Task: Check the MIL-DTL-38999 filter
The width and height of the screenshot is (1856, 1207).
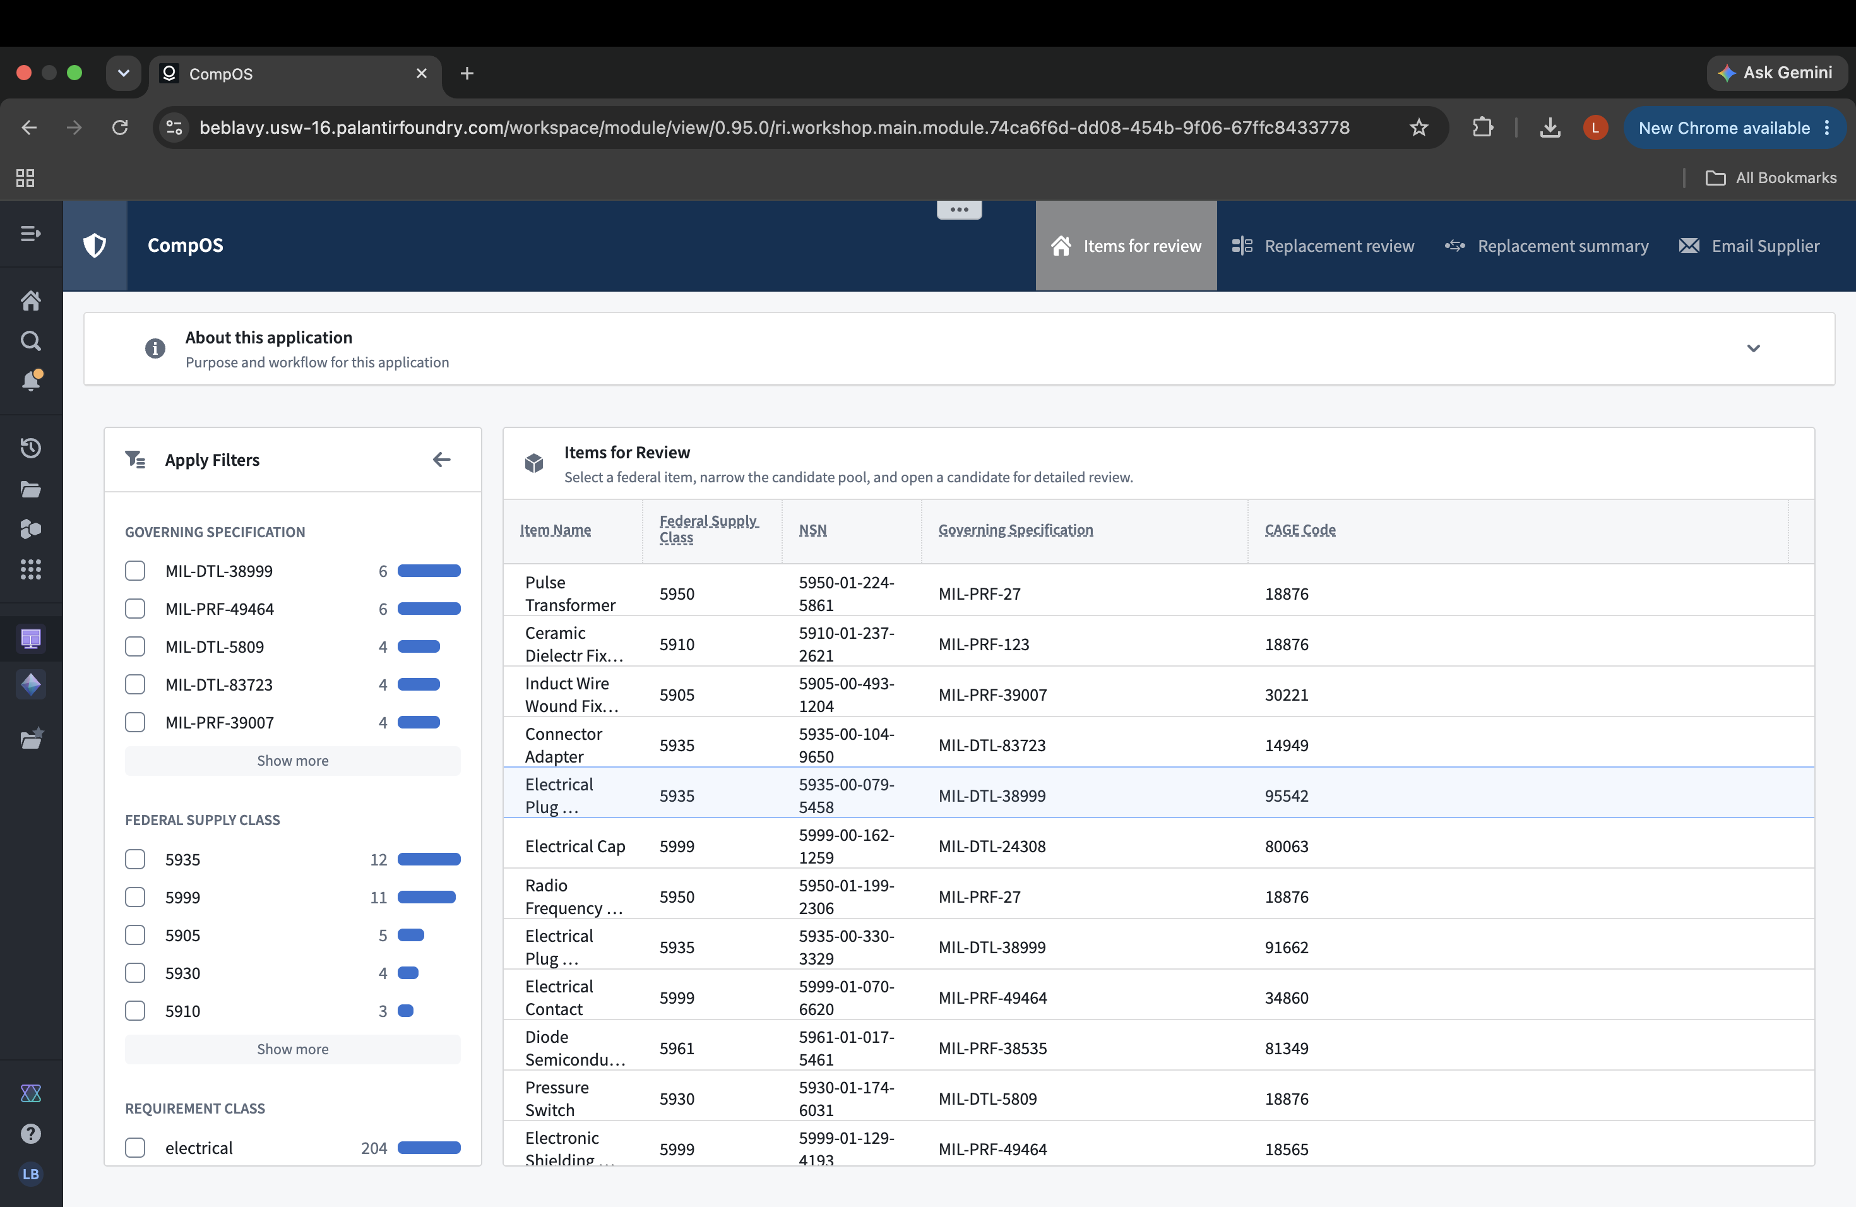Action: (x=135, y=571)
